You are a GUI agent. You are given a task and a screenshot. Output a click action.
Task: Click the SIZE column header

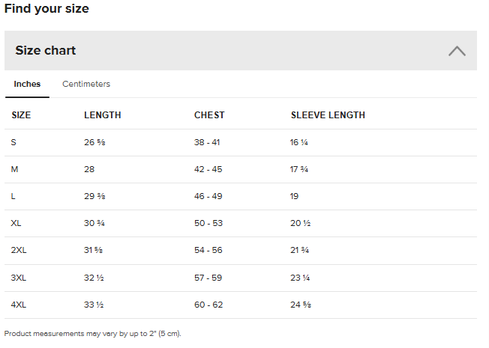coord(21,115)
